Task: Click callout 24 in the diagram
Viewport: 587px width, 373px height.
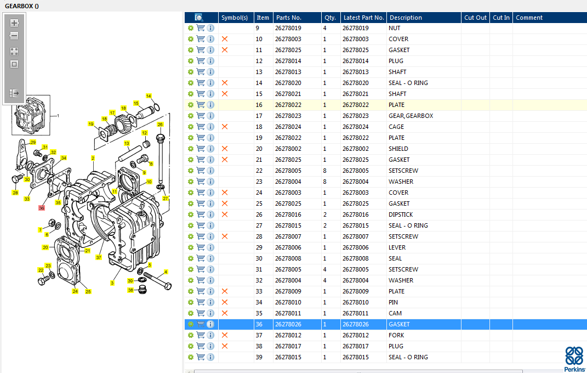Action: [x=75, y=291]
